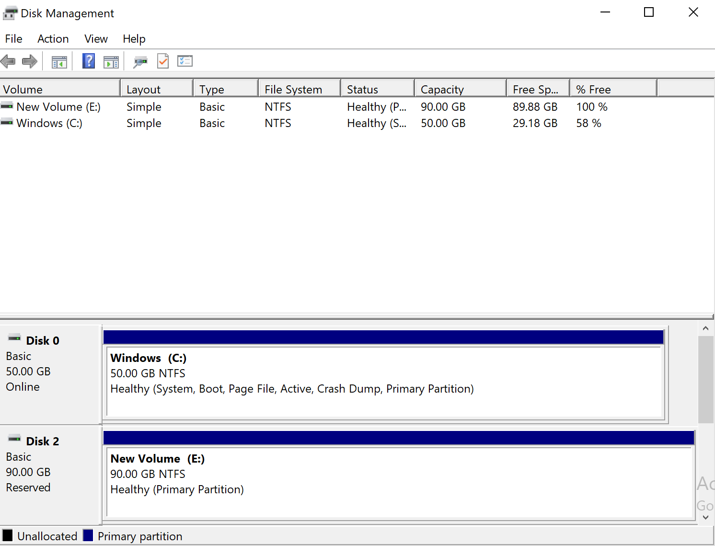Open Help via blue question mark icon
The width and height of the screenshot is (715, 546).
(89, 61)
